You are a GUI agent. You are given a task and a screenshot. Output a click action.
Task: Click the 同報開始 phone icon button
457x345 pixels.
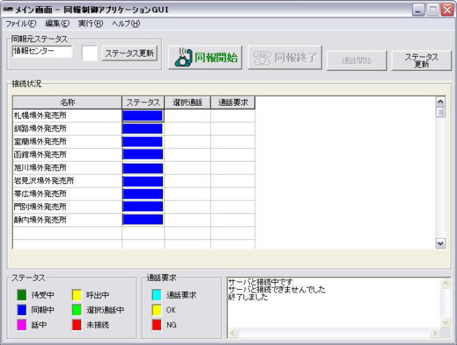coord(205,58)
